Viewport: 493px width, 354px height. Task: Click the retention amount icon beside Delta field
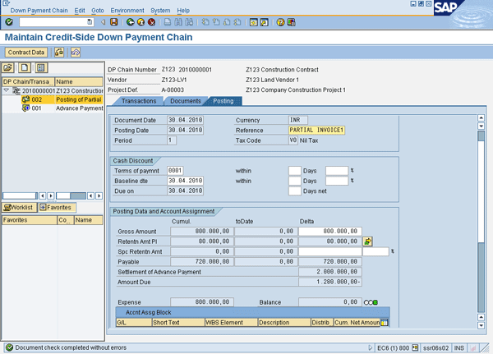368,241
